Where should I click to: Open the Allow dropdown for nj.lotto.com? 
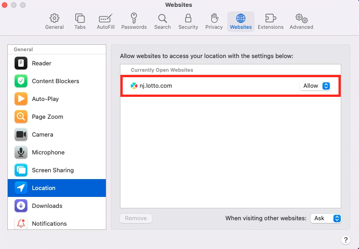click(315, 86)
